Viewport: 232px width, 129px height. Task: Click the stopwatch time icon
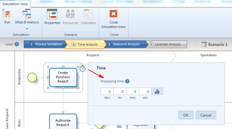(x=83, y=68)
